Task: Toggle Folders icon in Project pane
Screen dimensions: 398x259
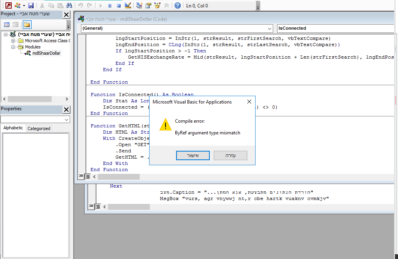Action: (x=27, y=25)
